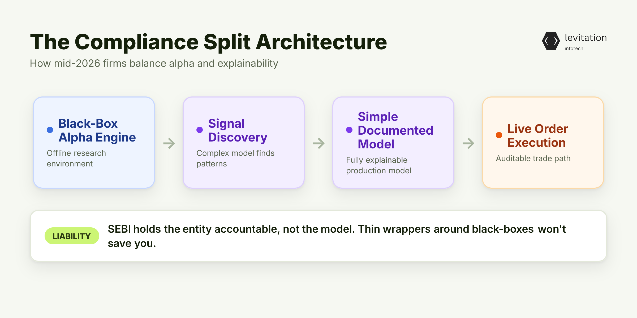The image size is (637, 318).
Task: Click the blue dot beside Black-Box Alpha Engine
Action: pyautogui.click(x=50, y=130)
